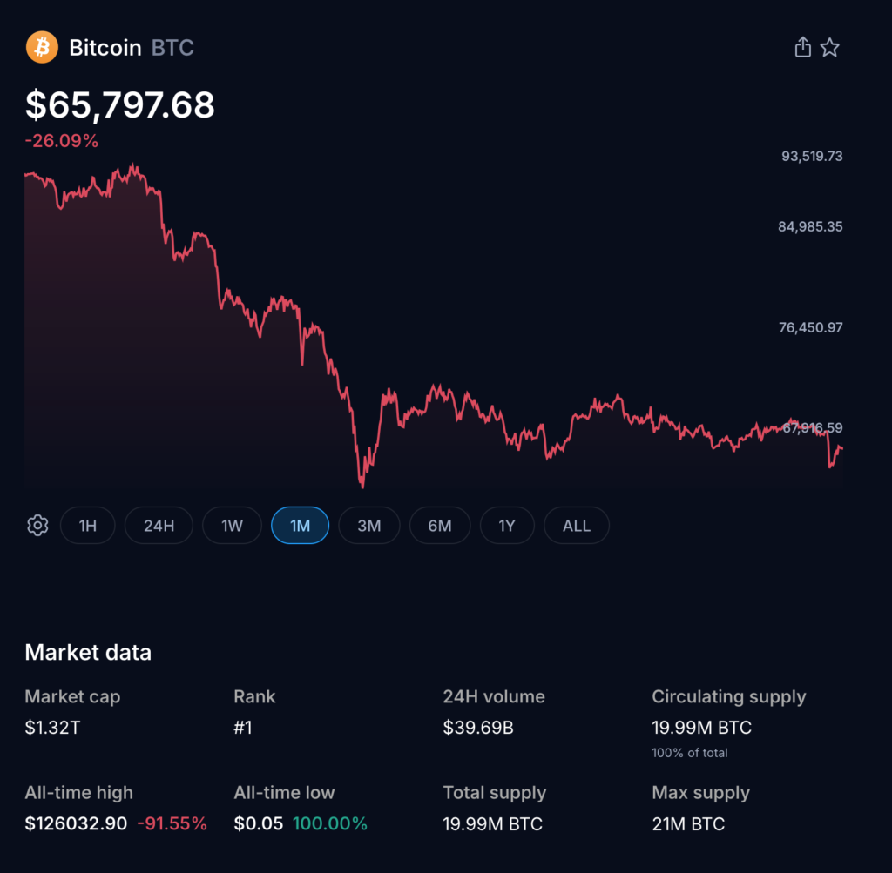Click the all-time high $126032.90
Viewport: 892px width, 873px height.
click(x=74, y=823)
